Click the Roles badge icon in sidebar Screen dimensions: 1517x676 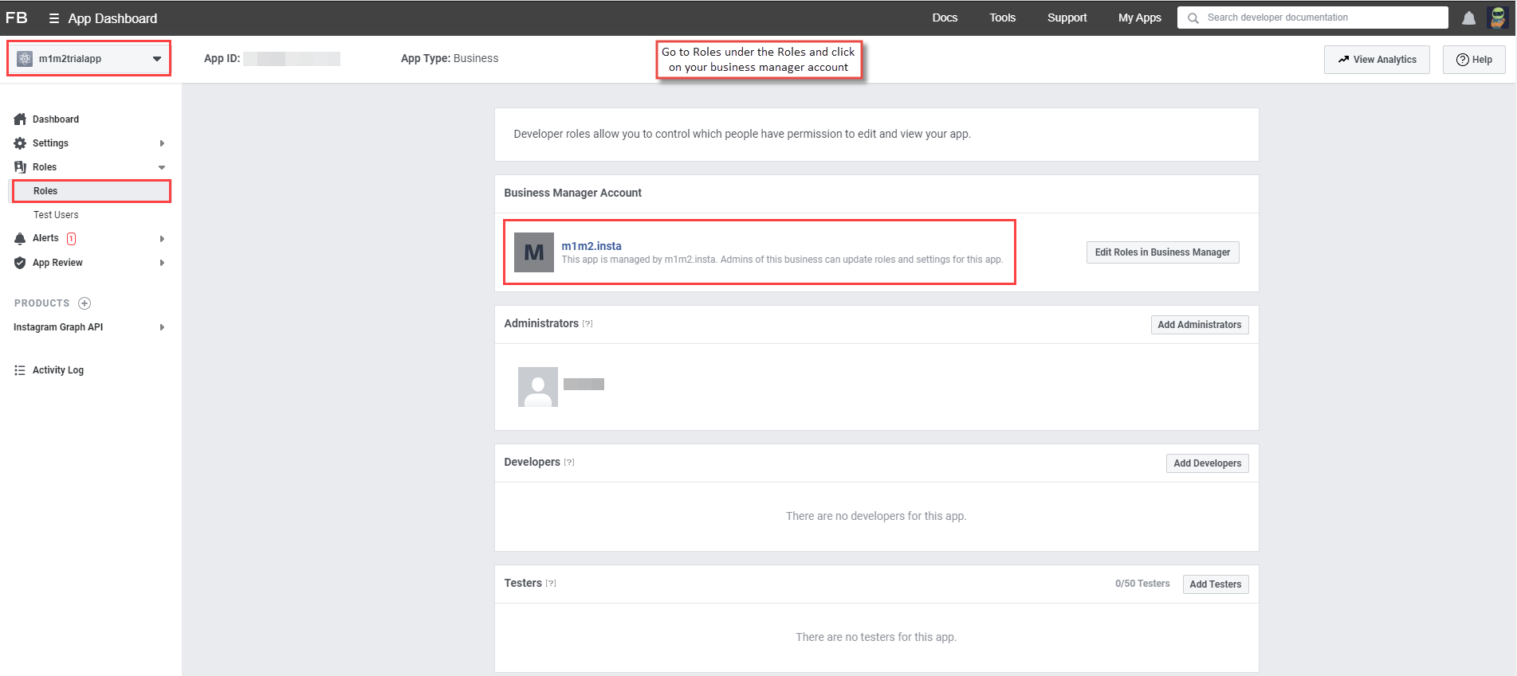pyautogui.click(x=20, y=167)
